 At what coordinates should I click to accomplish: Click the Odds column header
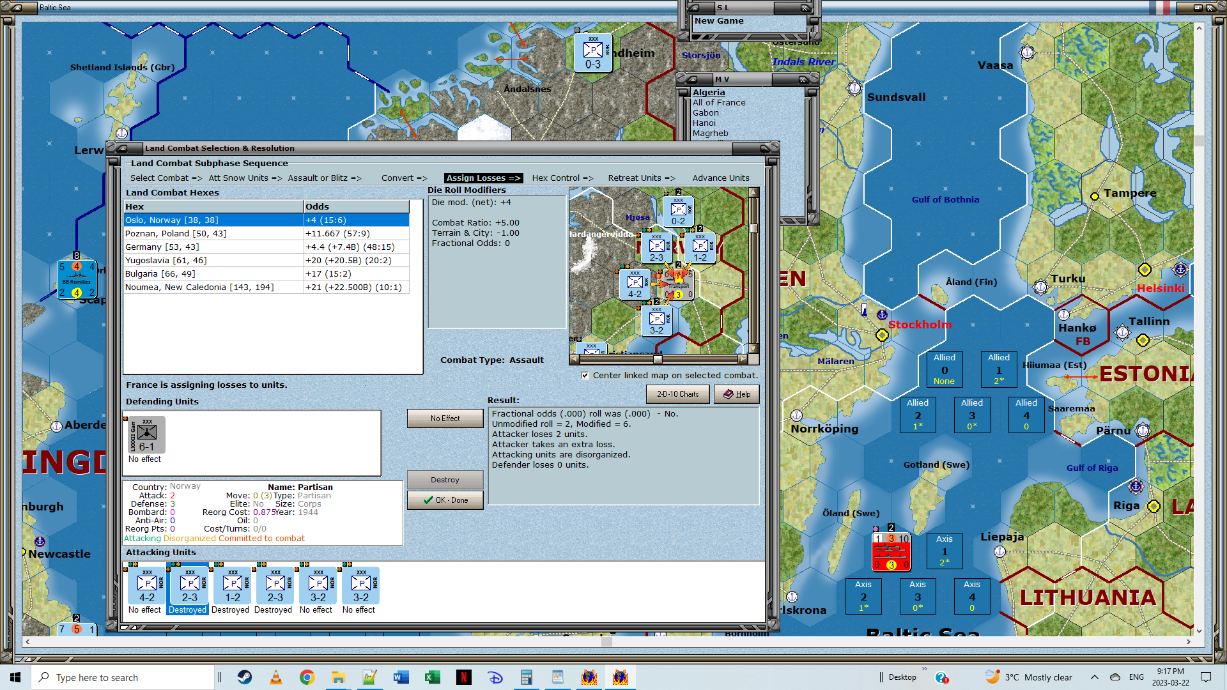pyautogui.click(x=356, y=207)
